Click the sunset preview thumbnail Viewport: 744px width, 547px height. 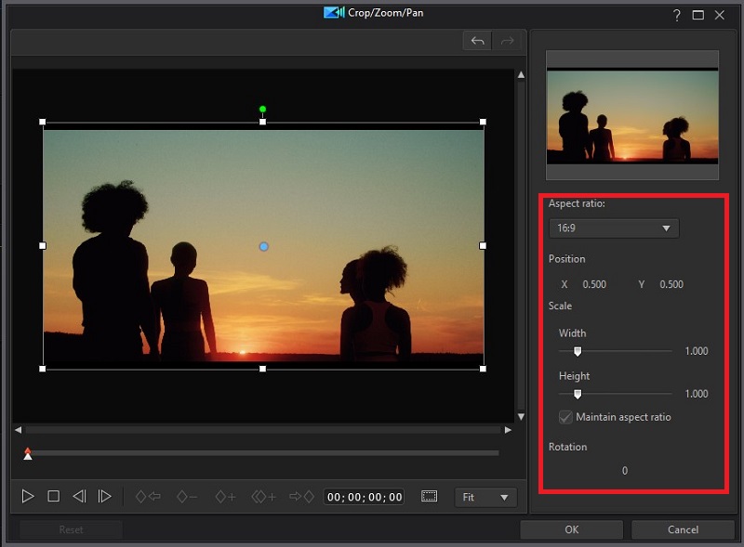pyautogui.click(x=632, y=116)
